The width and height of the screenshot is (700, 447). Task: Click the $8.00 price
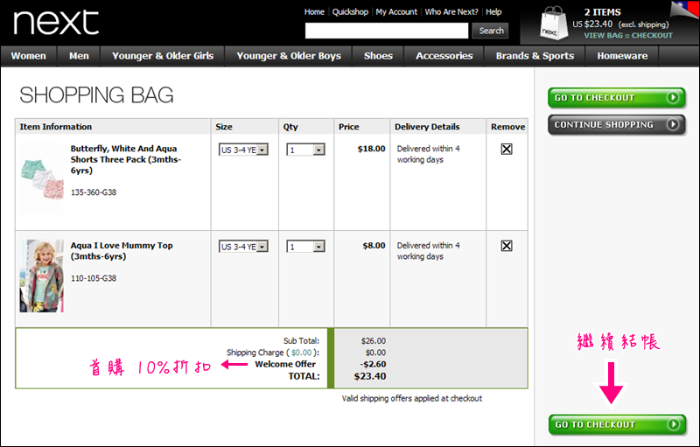(374, 245)
